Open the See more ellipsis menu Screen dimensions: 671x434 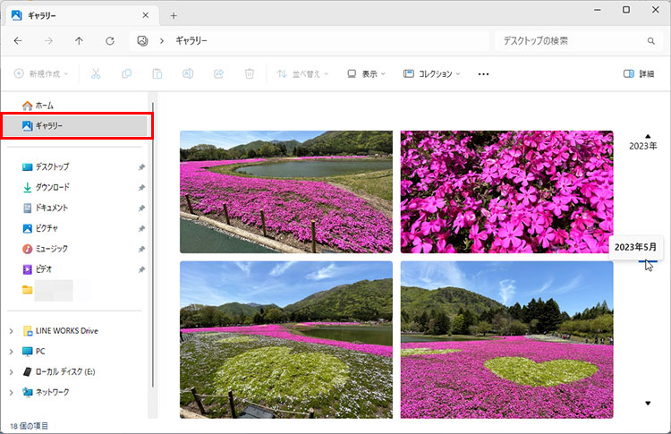click(x=483, y=73)
